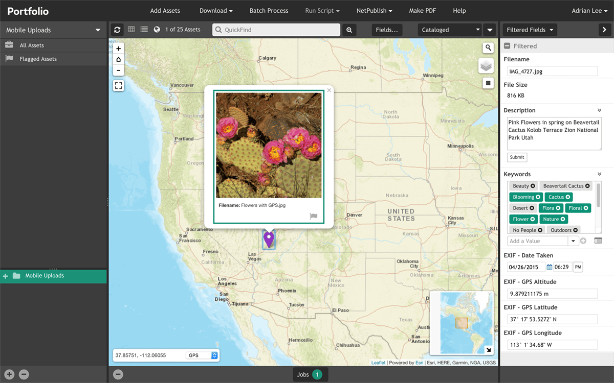614x383 pixels.
Task: Open the EXIF Date Taken calendar picker
Action: pyautogui.click(x=550, y=267)
